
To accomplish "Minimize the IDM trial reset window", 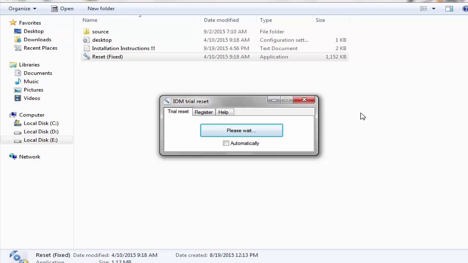I will tap(274, 100).
